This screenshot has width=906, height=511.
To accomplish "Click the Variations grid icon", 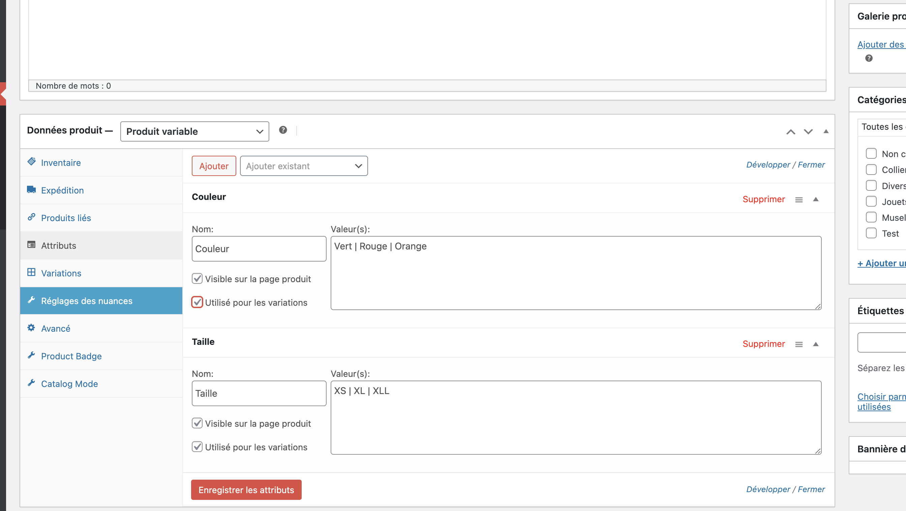I will pyautogui.click(x=31, y=272).
